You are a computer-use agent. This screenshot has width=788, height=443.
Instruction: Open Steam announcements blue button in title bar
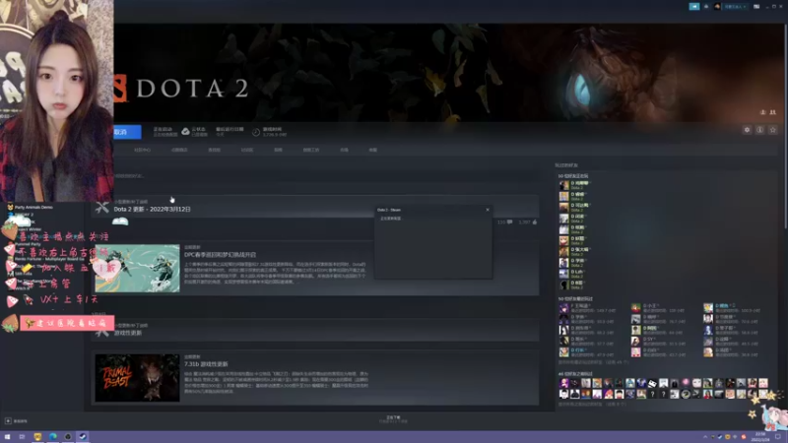tap(694, 7)
